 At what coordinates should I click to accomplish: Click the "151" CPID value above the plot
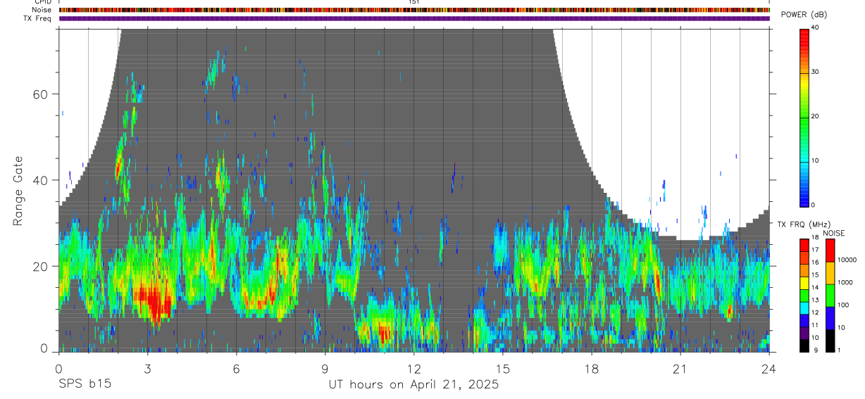414,2
